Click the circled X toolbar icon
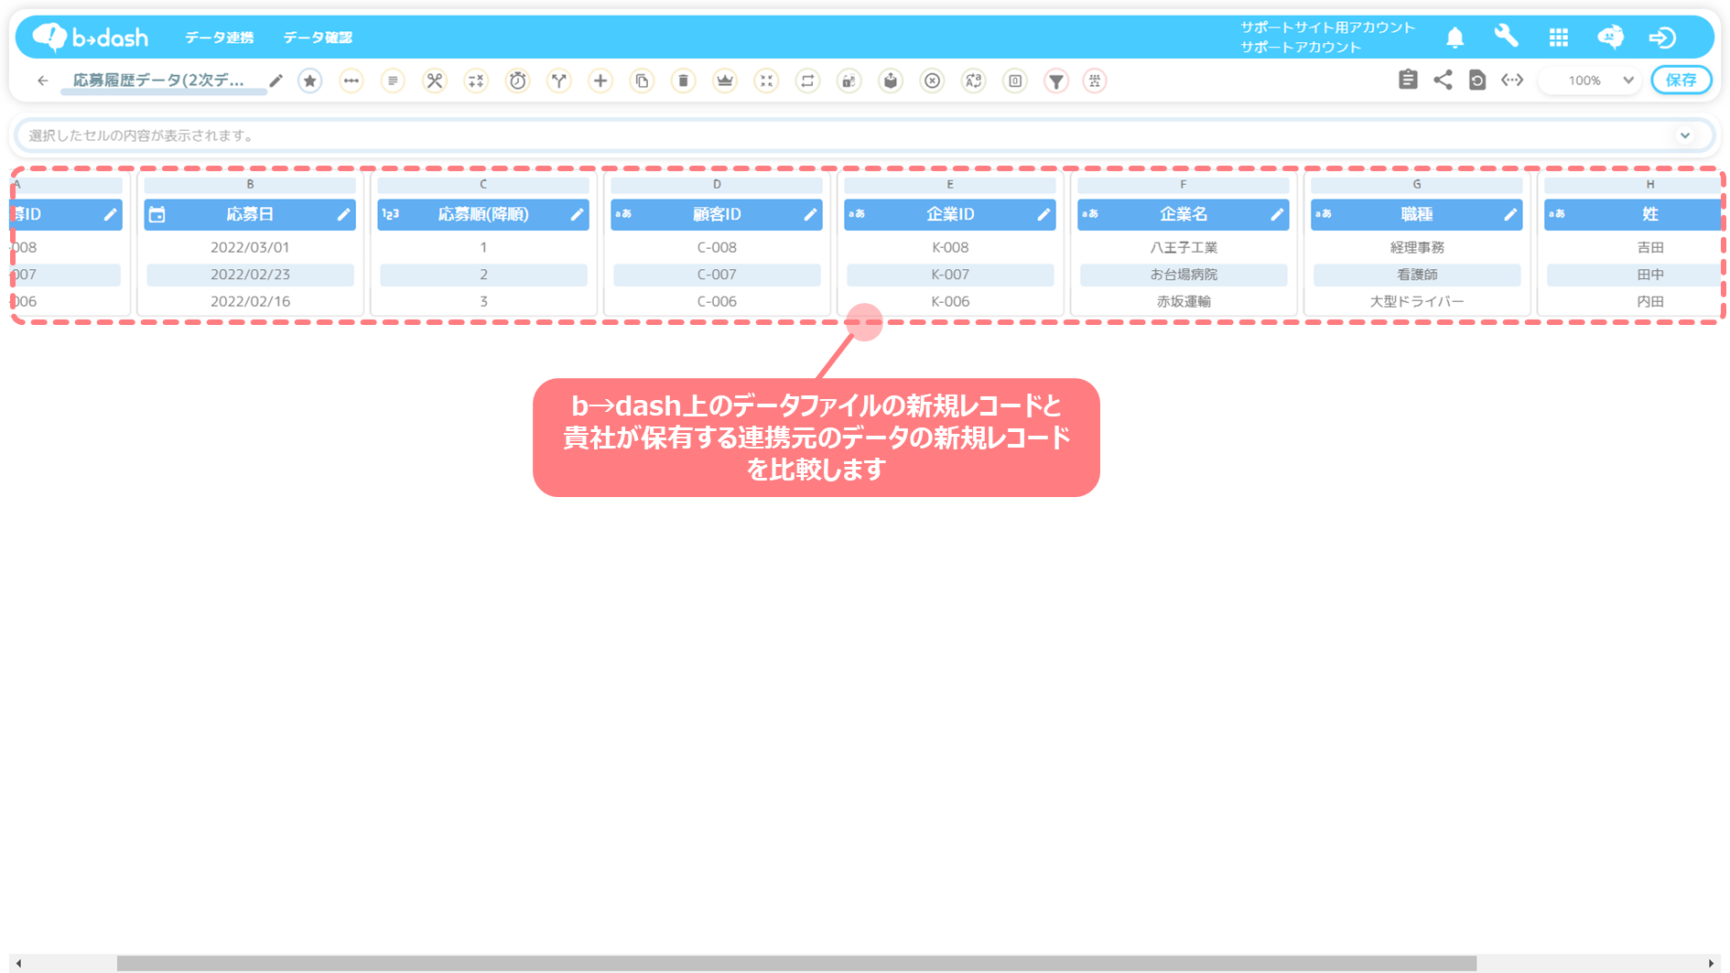Image resolution: width=1730 pixels, height=973 pixels. [932, 81]
